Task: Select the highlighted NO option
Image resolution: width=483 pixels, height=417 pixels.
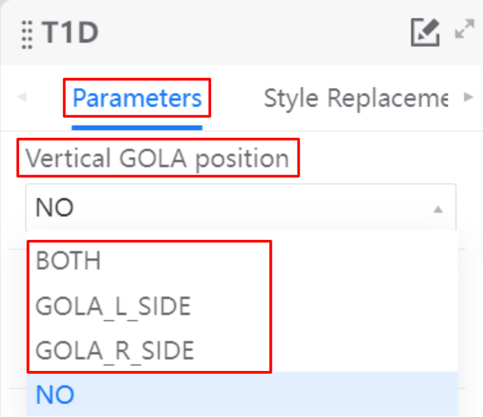Action: 242,394
